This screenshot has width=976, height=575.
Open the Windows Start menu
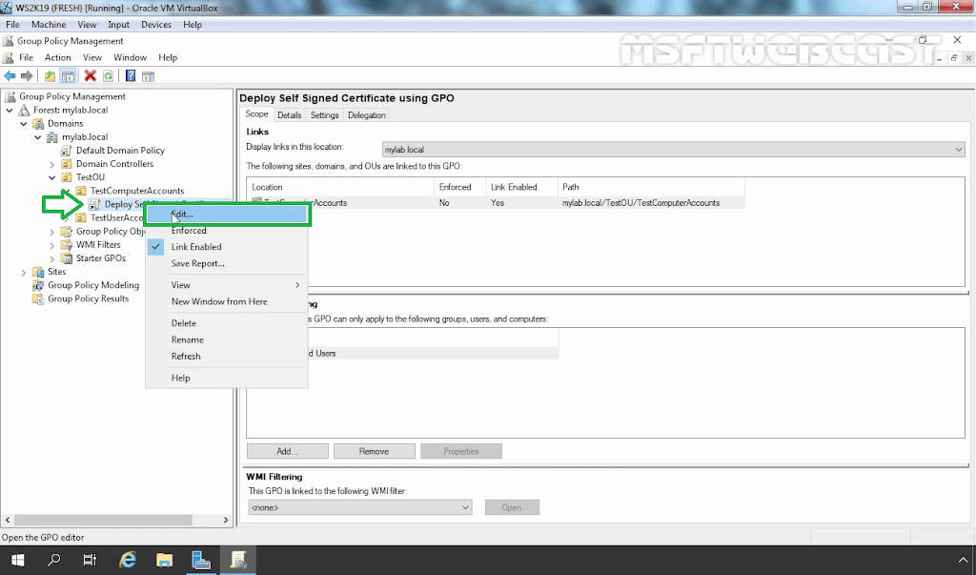pos(17,560)
